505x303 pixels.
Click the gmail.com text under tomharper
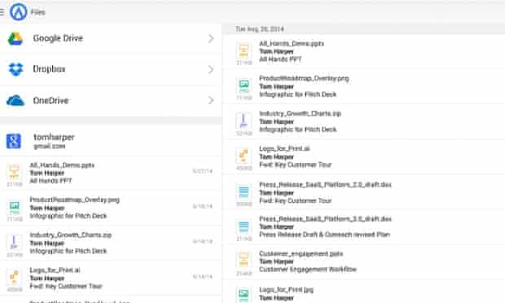point(49,146)
